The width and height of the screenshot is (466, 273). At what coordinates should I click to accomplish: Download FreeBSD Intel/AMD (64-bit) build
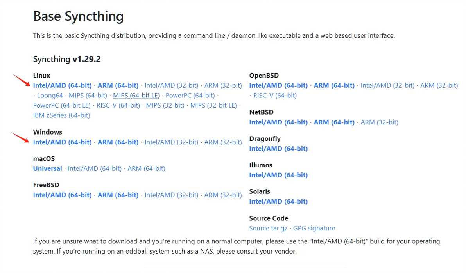pyautogui.click(x=62, y=195)
